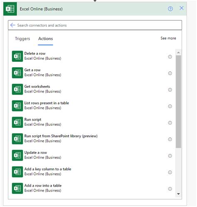Screen dimensions: 197x207
Task: Click the See more link
Action: (168, 38)
